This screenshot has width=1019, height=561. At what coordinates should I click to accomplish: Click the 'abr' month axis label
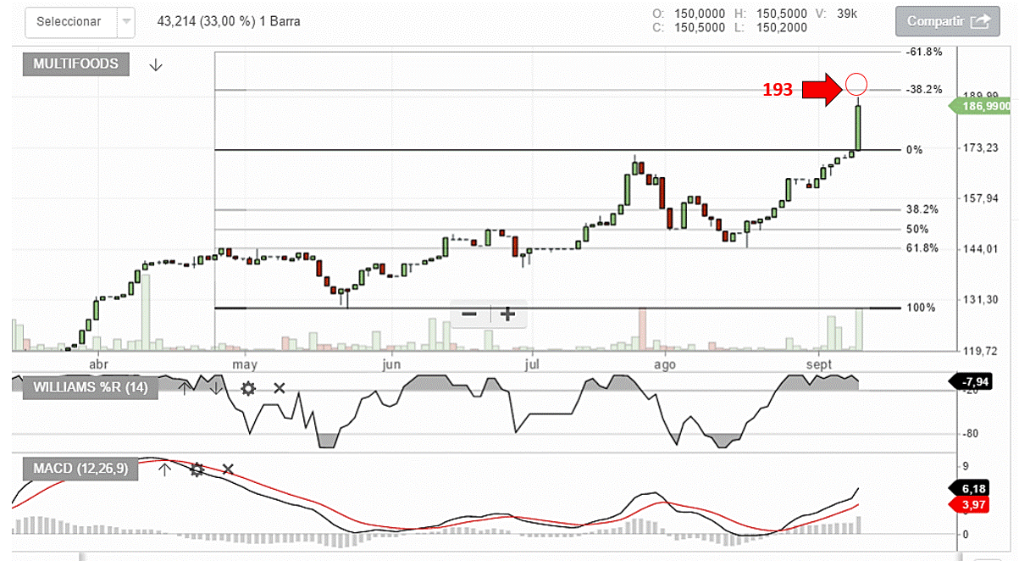pyautogui.click(x=100, y=364)
